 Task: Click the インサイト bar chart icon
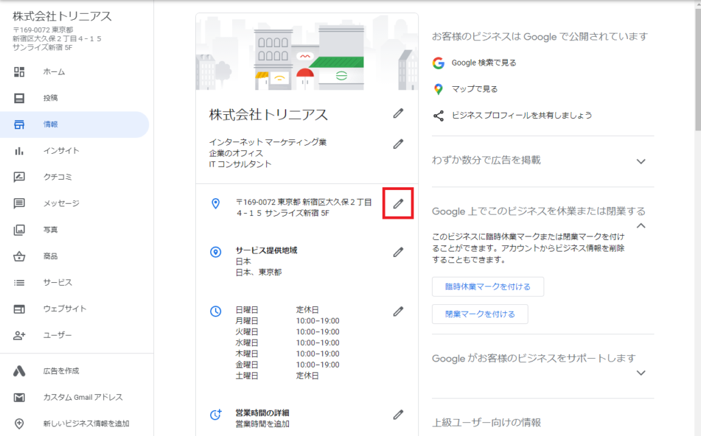tap(18, 151)
